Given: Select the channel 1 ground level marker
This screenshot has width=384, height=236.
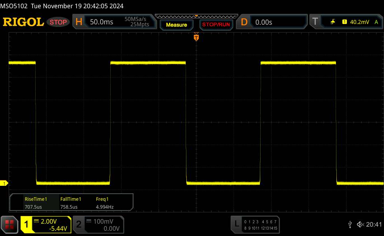Looking at the screenshot, I should click(x=4, y=183).
